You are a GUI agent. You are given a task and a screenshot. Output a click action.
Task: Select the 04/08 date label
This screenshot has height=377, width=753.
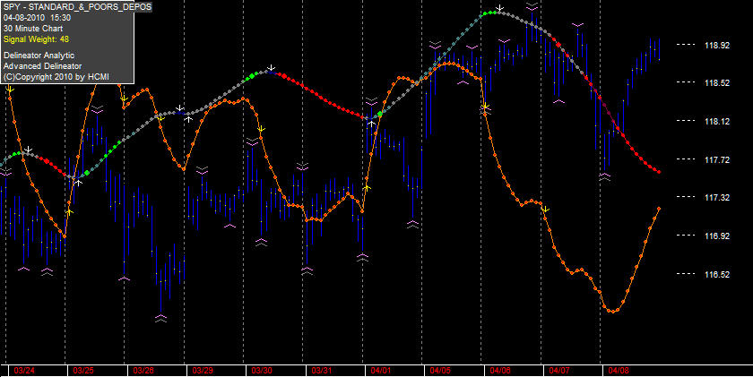click(619, 371)
